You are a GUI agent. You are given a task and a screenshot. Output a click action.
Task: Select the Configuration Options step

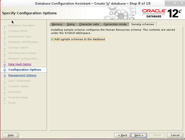pos(25,70)
